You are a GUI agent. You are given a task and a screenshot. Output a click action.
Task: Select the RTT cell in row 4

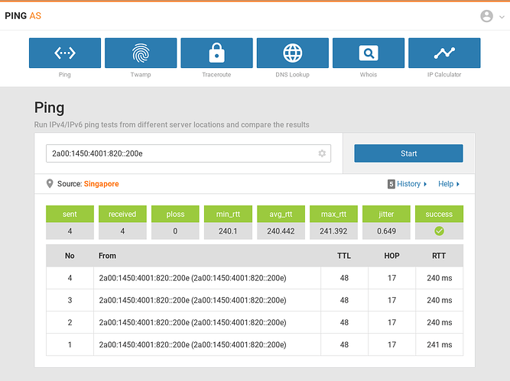[440, 278]
